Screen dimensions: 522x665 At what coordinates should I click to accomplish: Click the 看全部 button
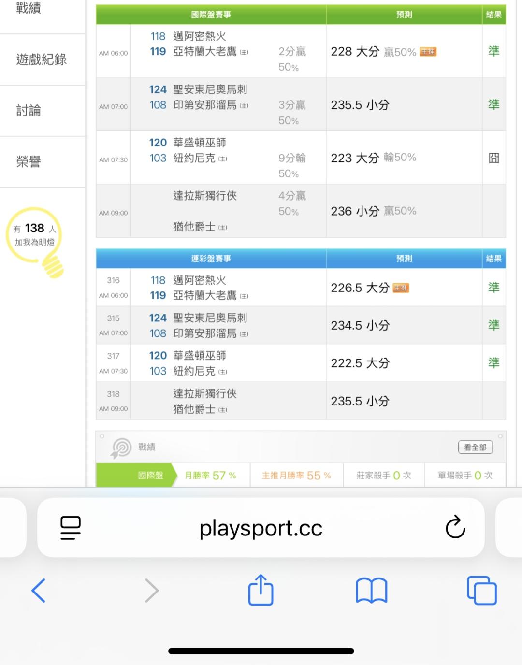pos(475,448)
